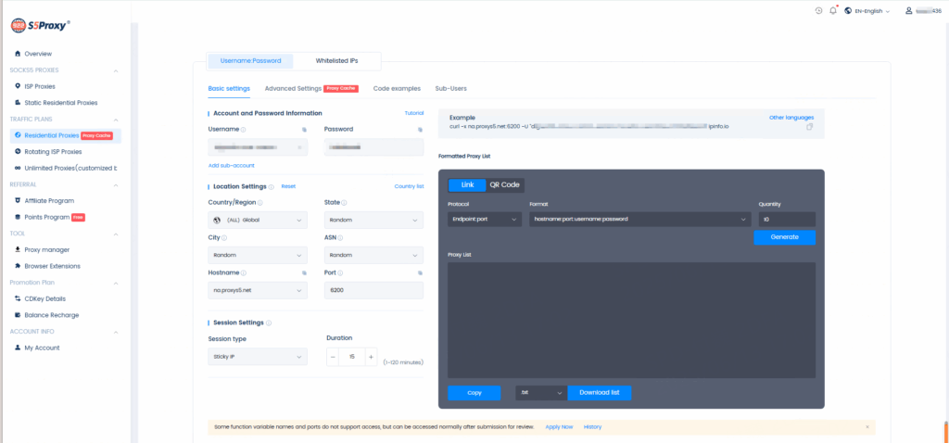Open the notifications bell
Screen dimensions: 949x443
click(833, 11)
